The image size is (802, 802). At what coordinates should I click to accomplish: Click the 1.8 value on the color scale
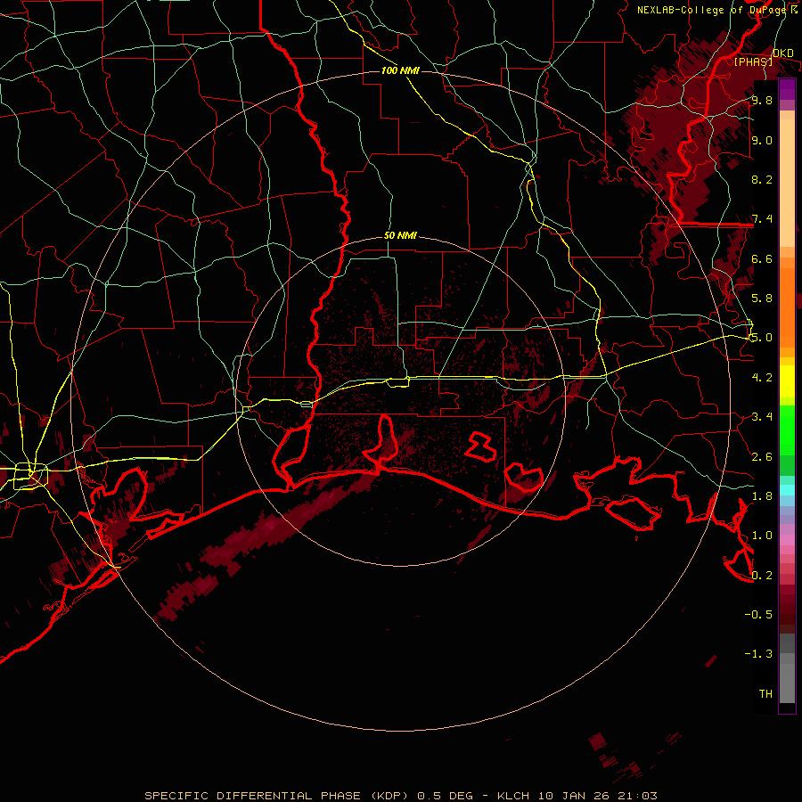click(762, 495)
